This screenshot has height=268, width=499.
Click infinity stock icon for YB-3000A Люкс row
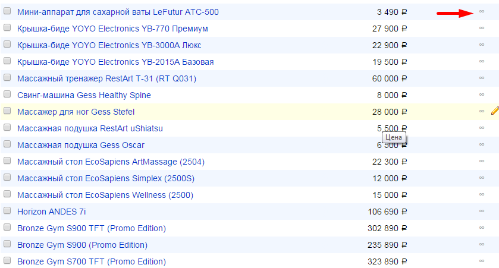point(482,45)
